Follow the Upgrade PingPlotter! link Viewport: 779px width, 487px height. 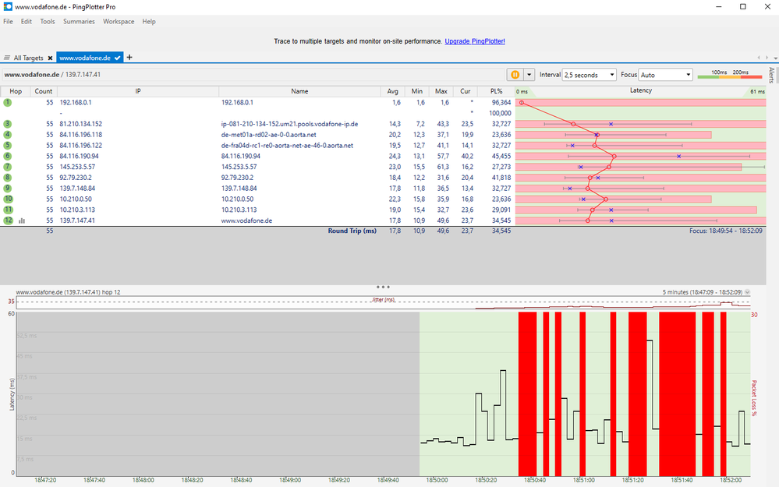474,41
